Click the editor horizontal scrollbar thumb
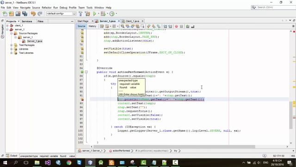The image size is (296, 167). 174,147
